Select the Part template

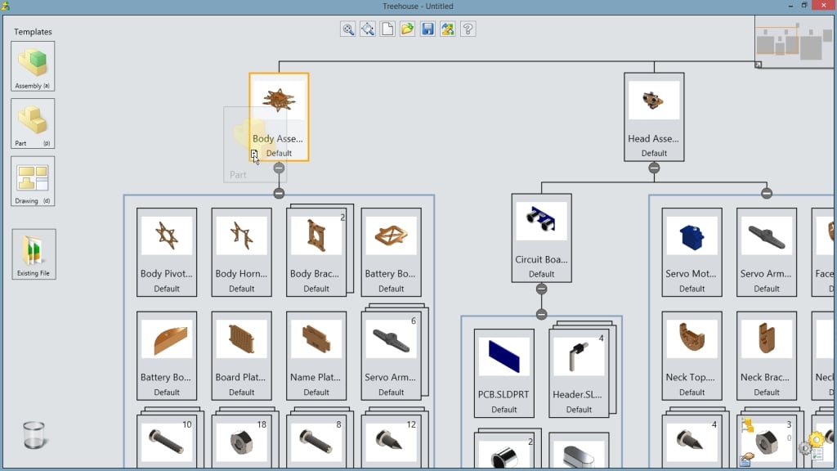[x=33, y=123]
